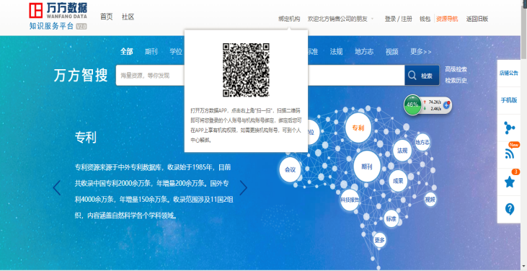Click the question mark help icon
The height and width of the screenshot is (271, 527).
tap(510, 209)
